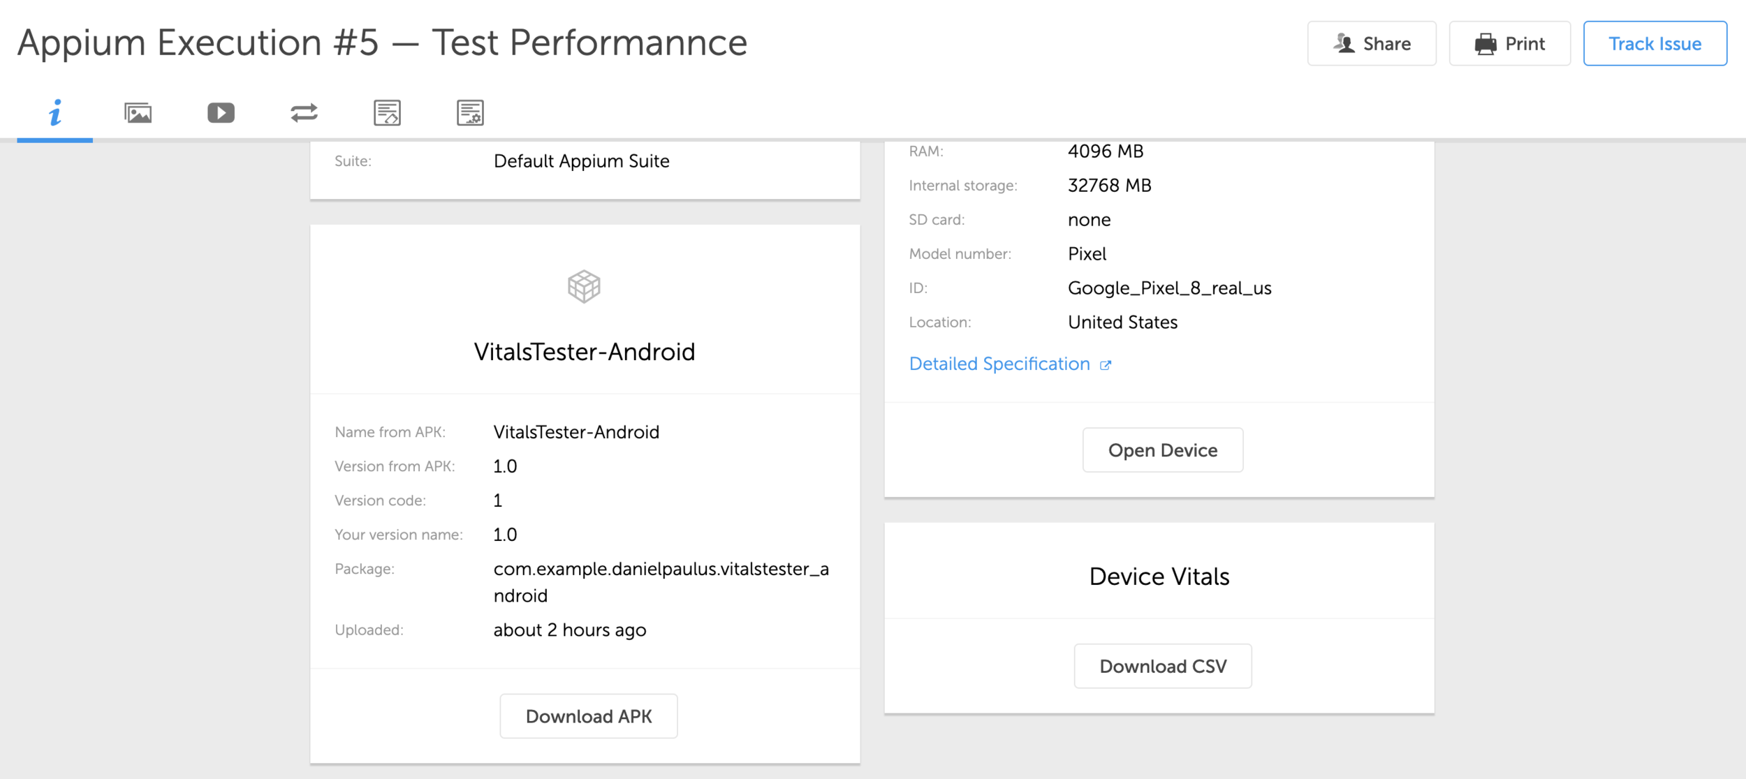Click the VitalsTester-Android package cube icon
Image resolution: width=1746 pixels, height=779 pixels.
584,287
